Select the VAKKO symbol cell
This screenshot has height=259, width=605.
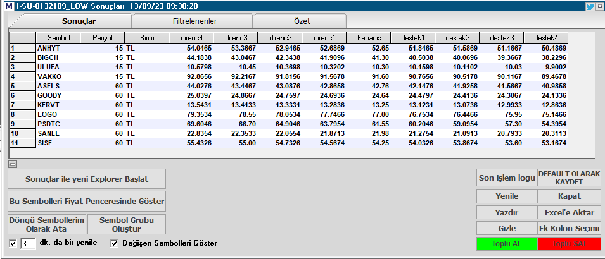(x=58, y=76)
